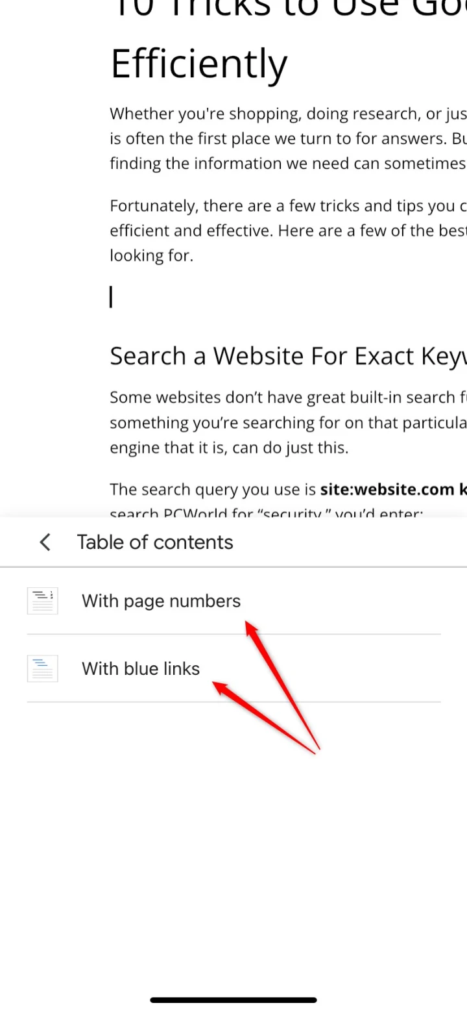Place cursor in the 'Efficiently' title line

click(198, 64)
